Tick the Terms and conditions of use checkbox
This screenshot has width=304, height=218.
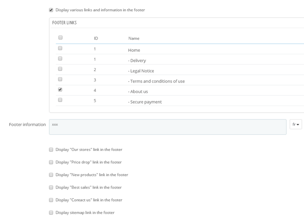60,79
